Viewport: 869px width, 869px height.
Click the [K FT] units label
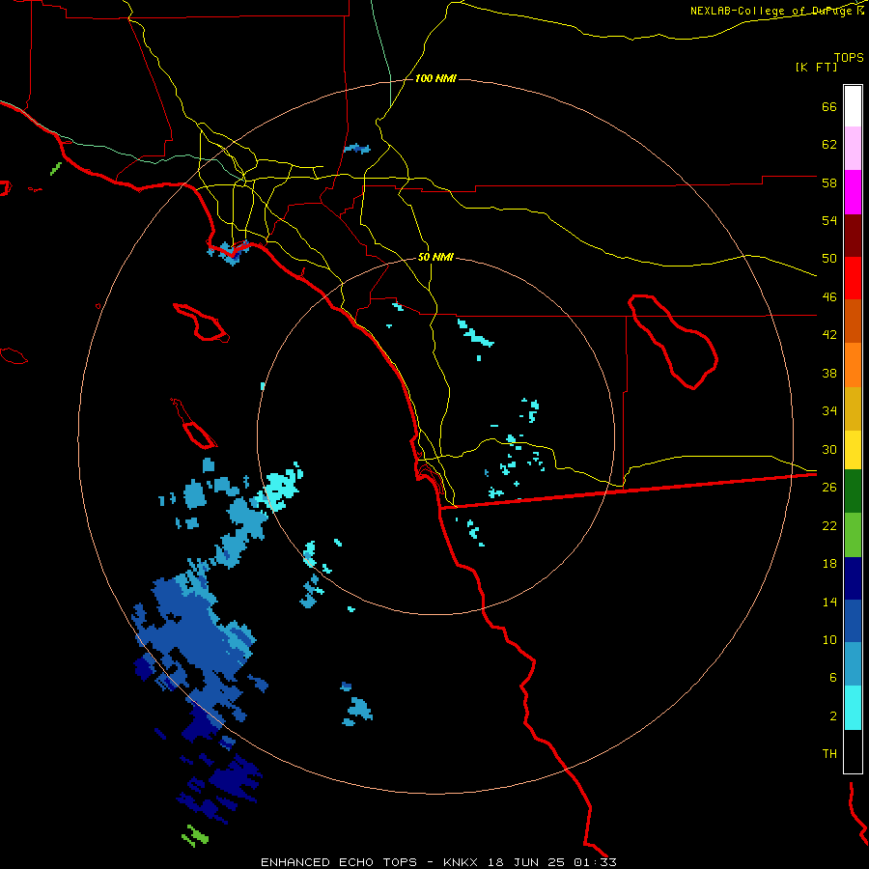[816, 67]
